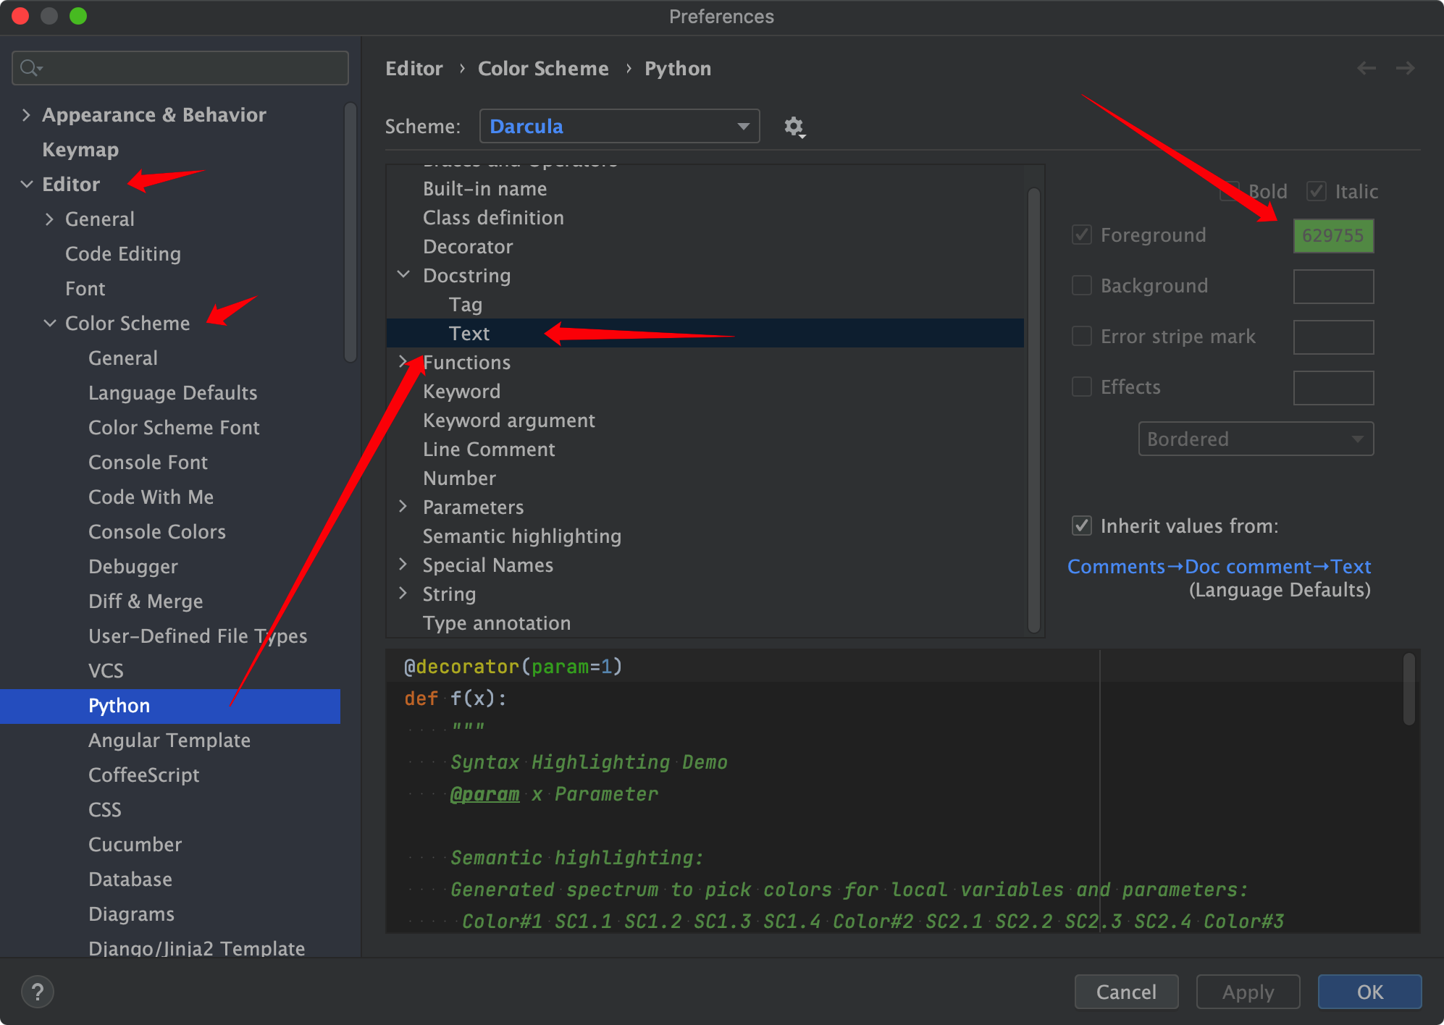Select Type annotation in attribute list
Screen dimensions: 1444x1025
(x=497, y=623)
